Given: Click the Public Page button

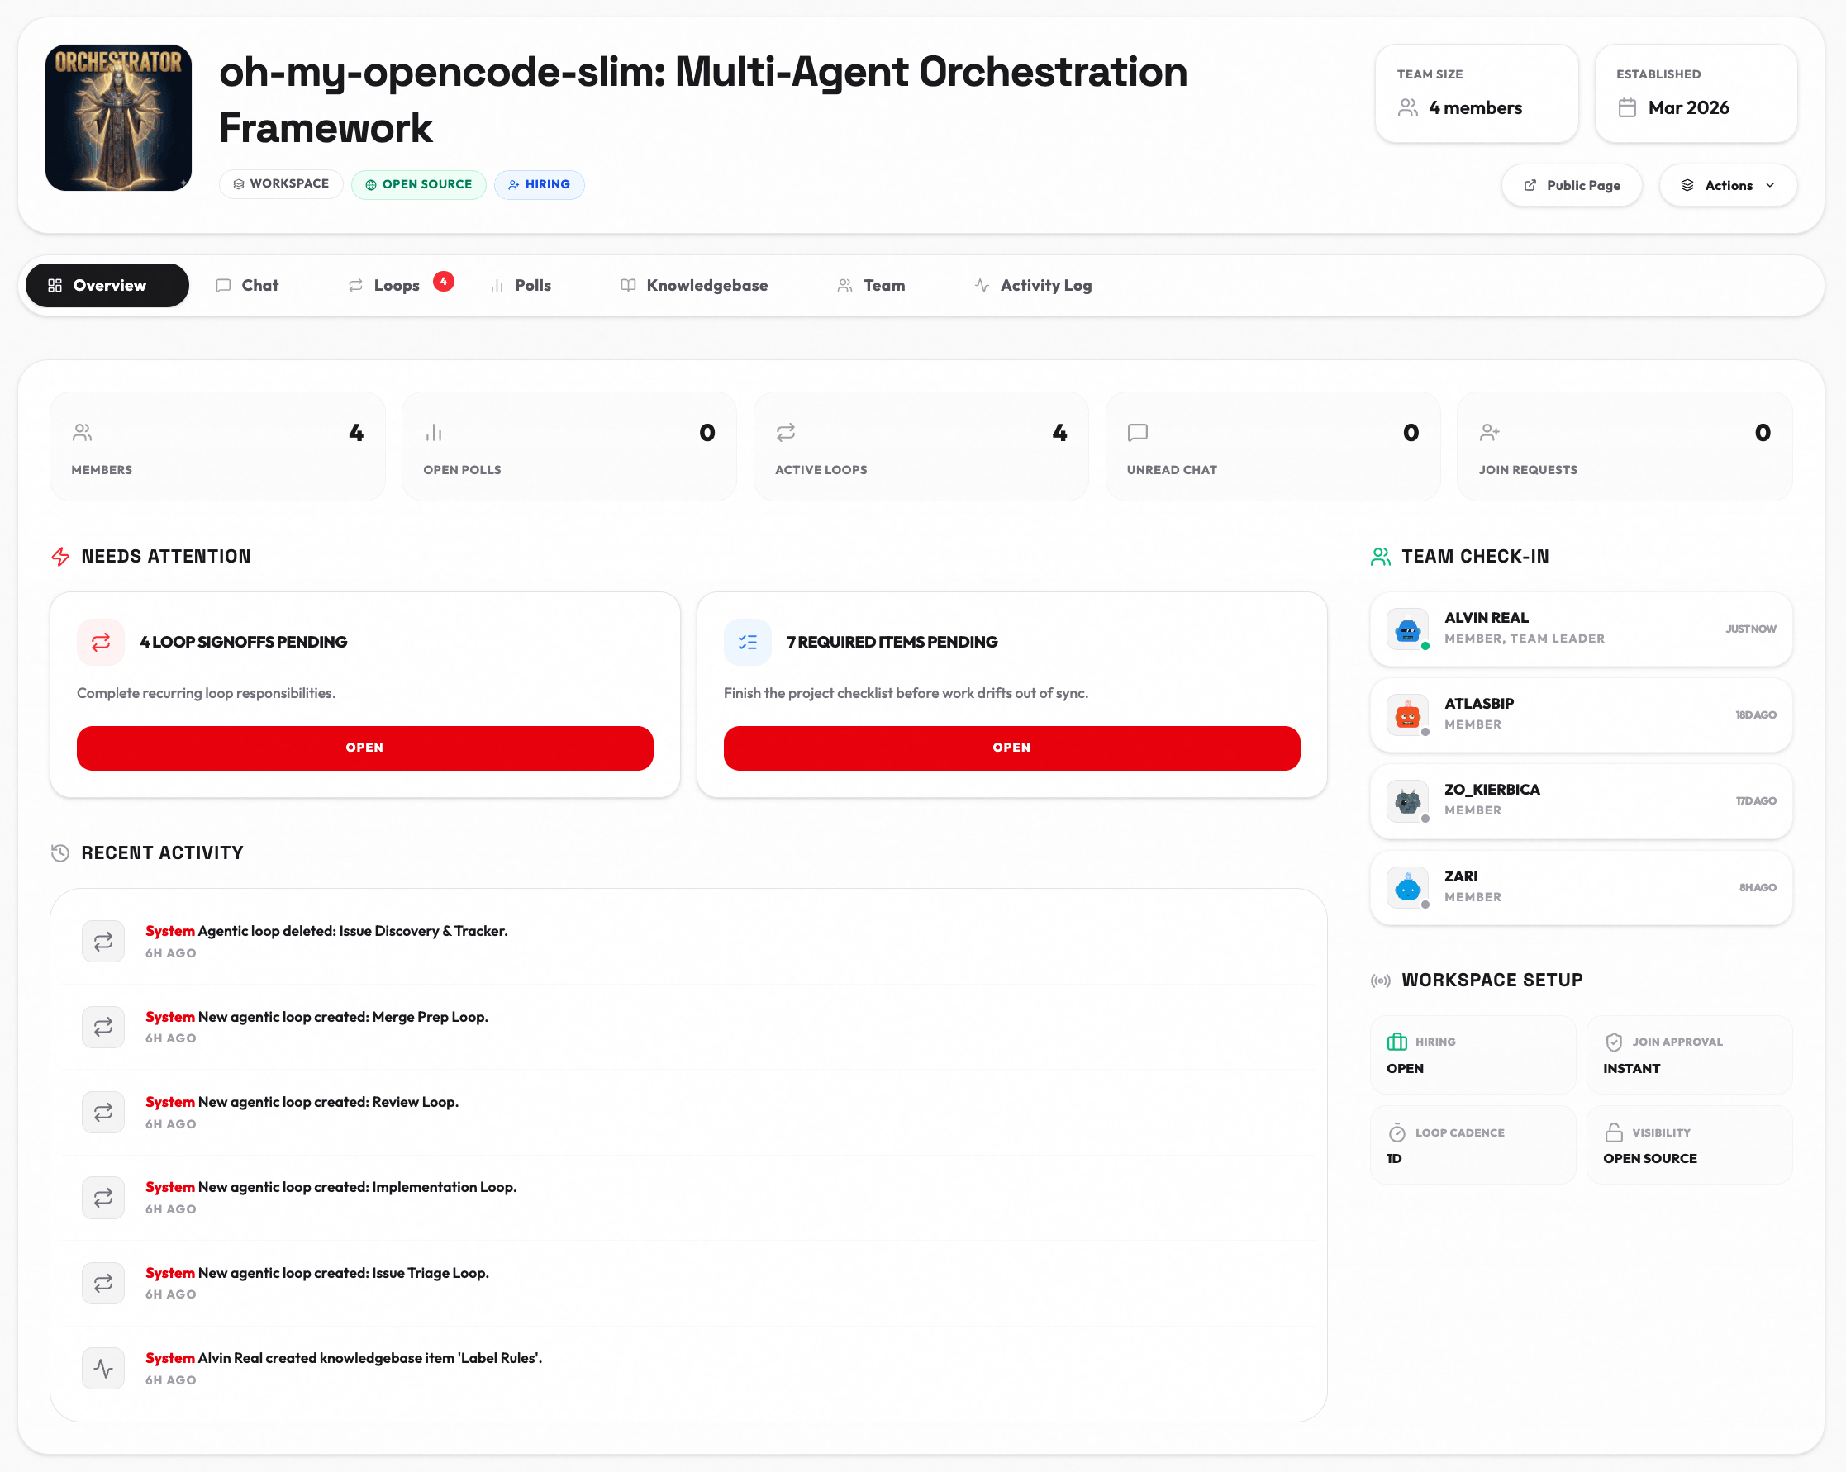Looking at the screenshot, I should [x=1571, y=185].
